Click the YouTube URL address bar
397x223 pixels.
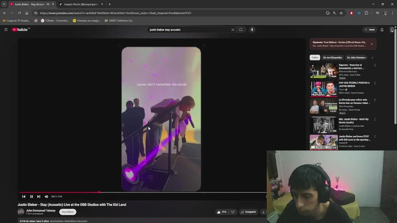(x=180, y=13)
